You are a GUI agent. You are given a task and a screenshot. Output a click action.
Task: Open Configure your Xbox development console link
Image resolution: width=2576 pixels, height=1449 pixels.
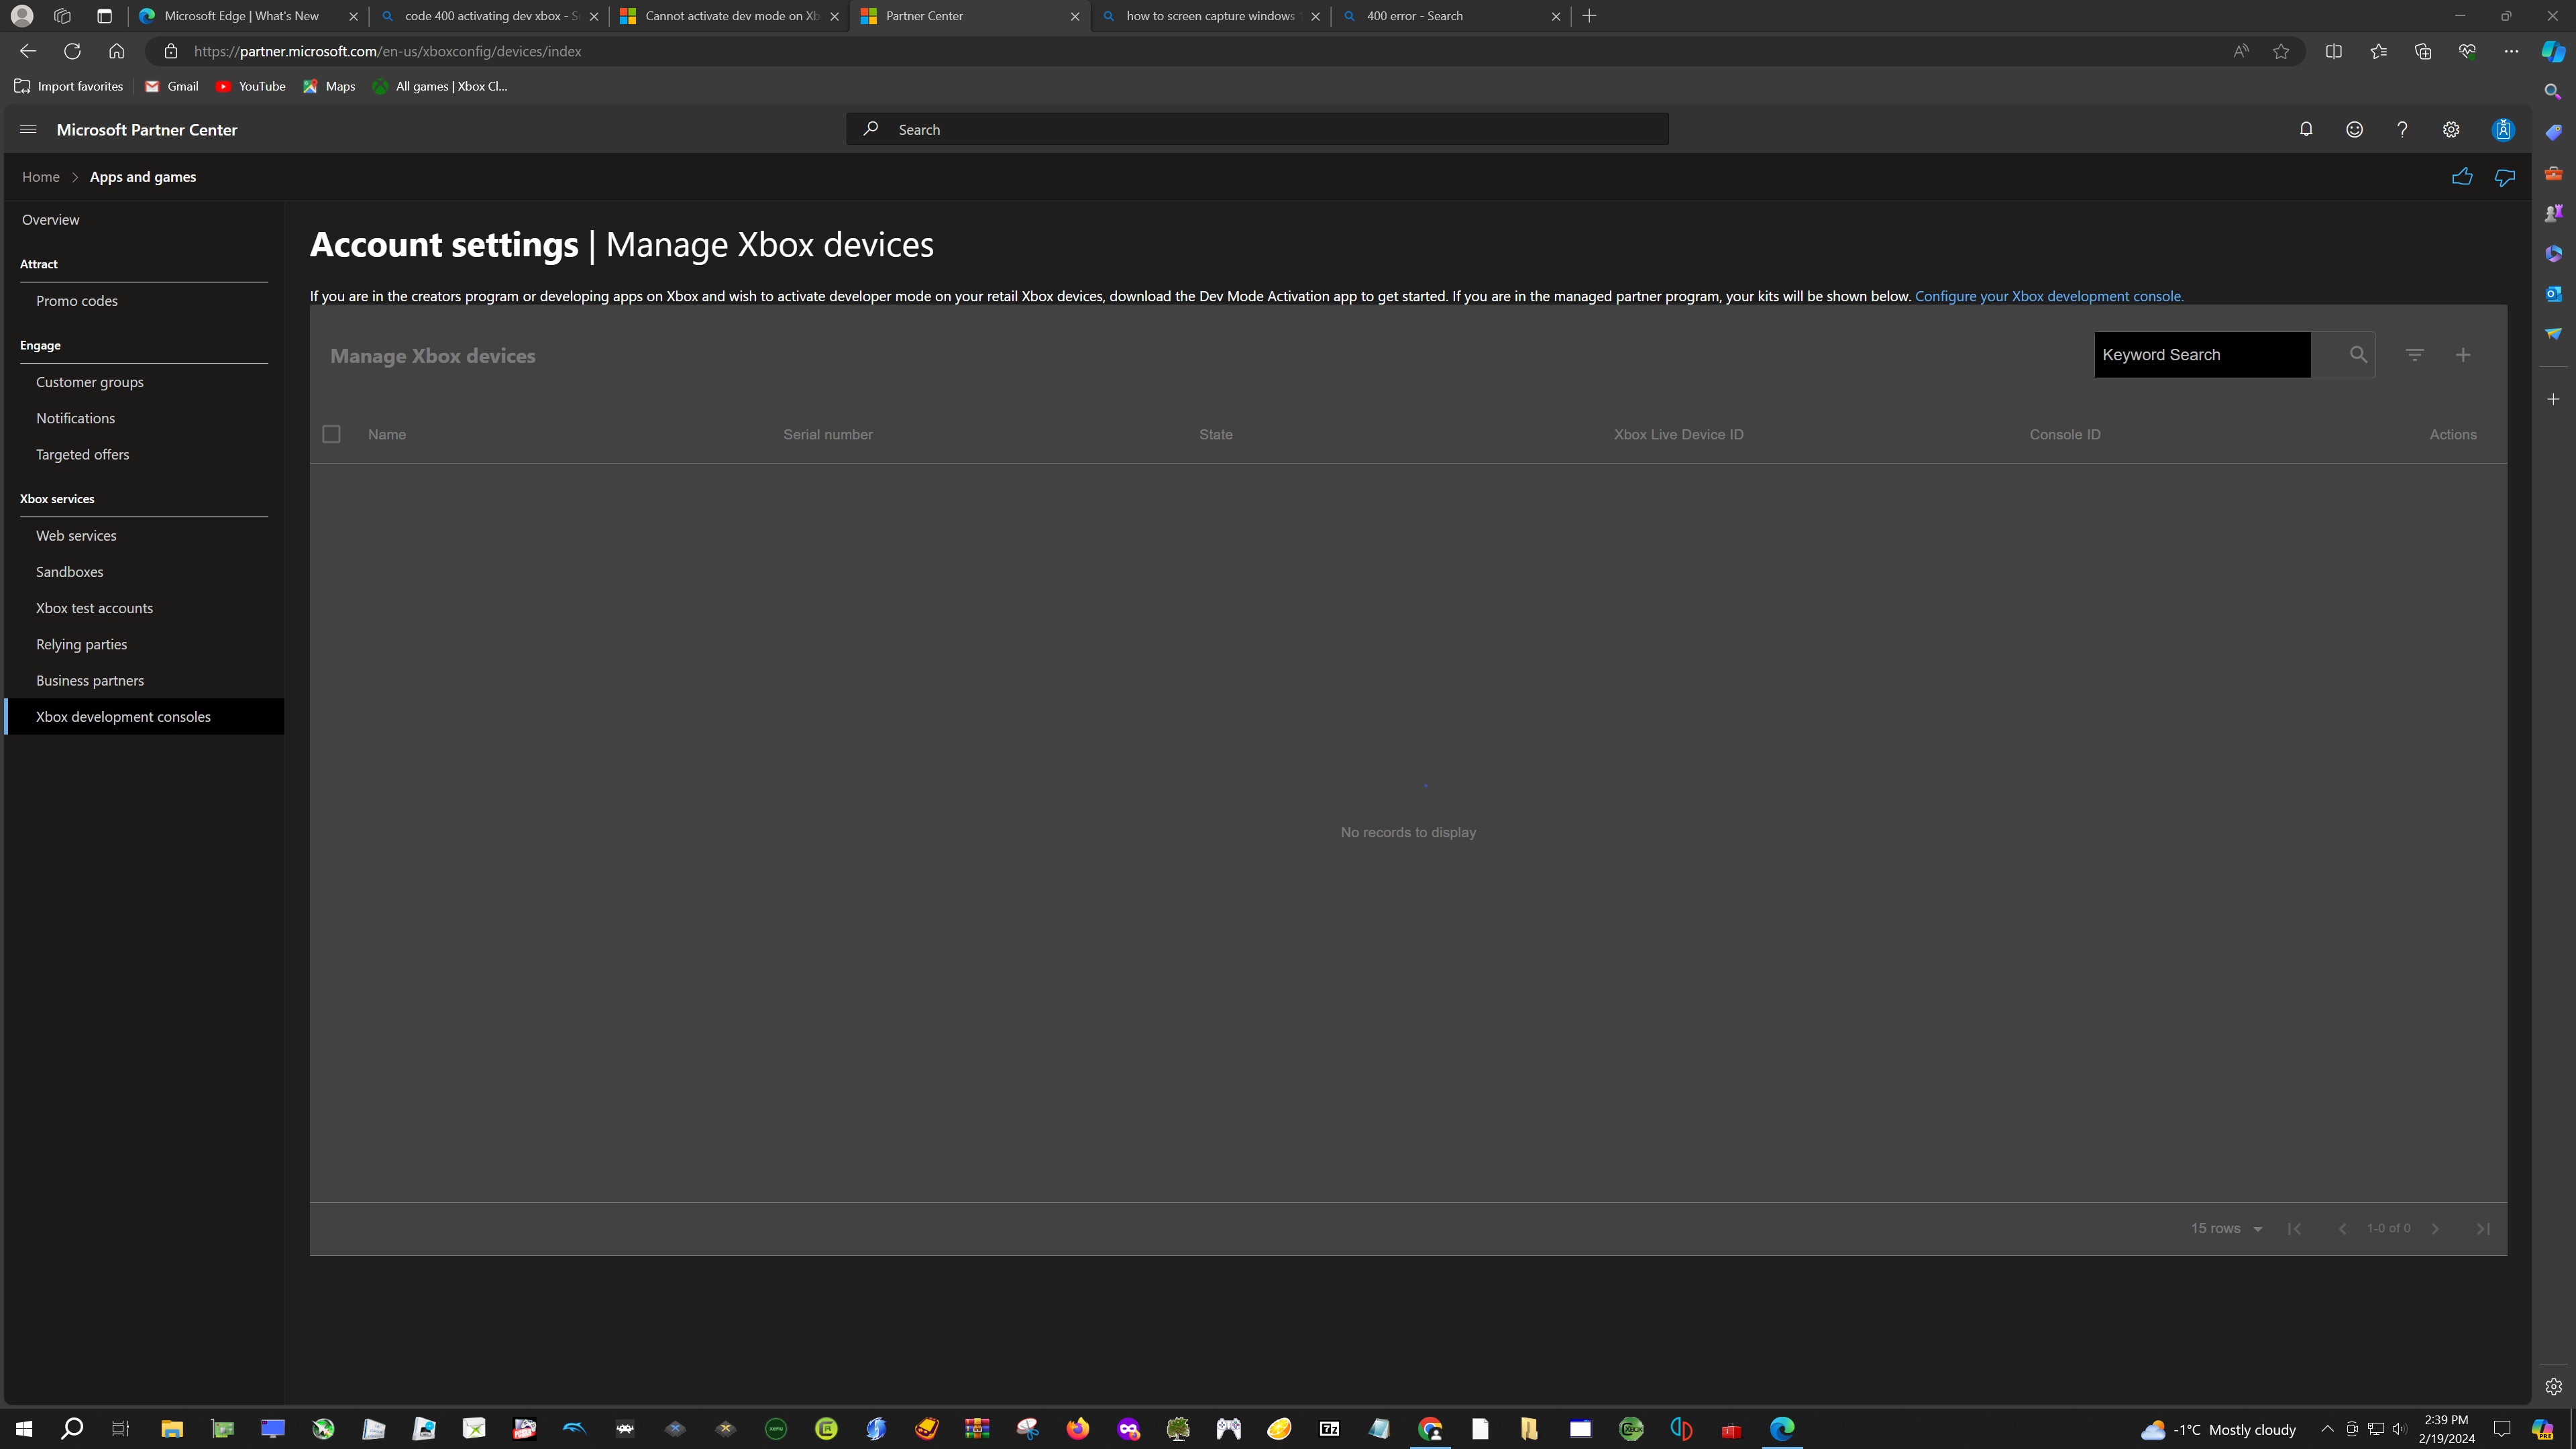2048,296
